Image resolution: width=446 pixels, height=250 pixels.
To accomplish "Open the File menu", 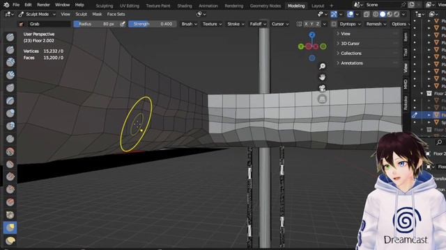I will pyautogui.click(x=16, y=5).
